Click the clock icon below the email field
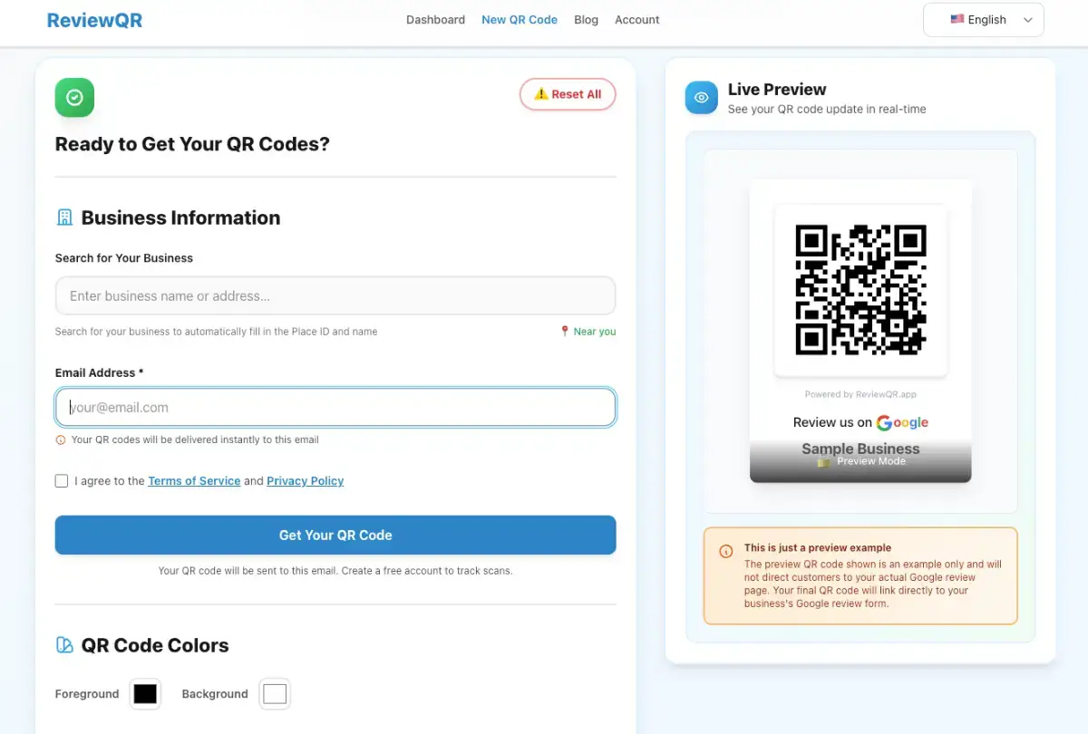Screen dimensions: 1088x734 [x=60, y=439]
